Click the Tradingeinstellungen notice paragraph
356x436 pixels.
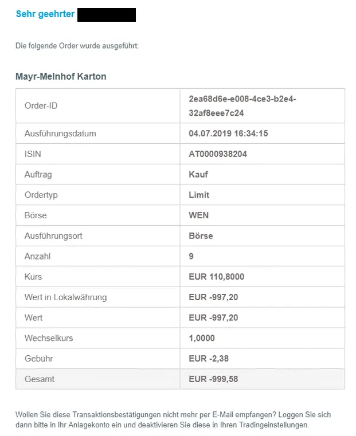coord(173,419)
